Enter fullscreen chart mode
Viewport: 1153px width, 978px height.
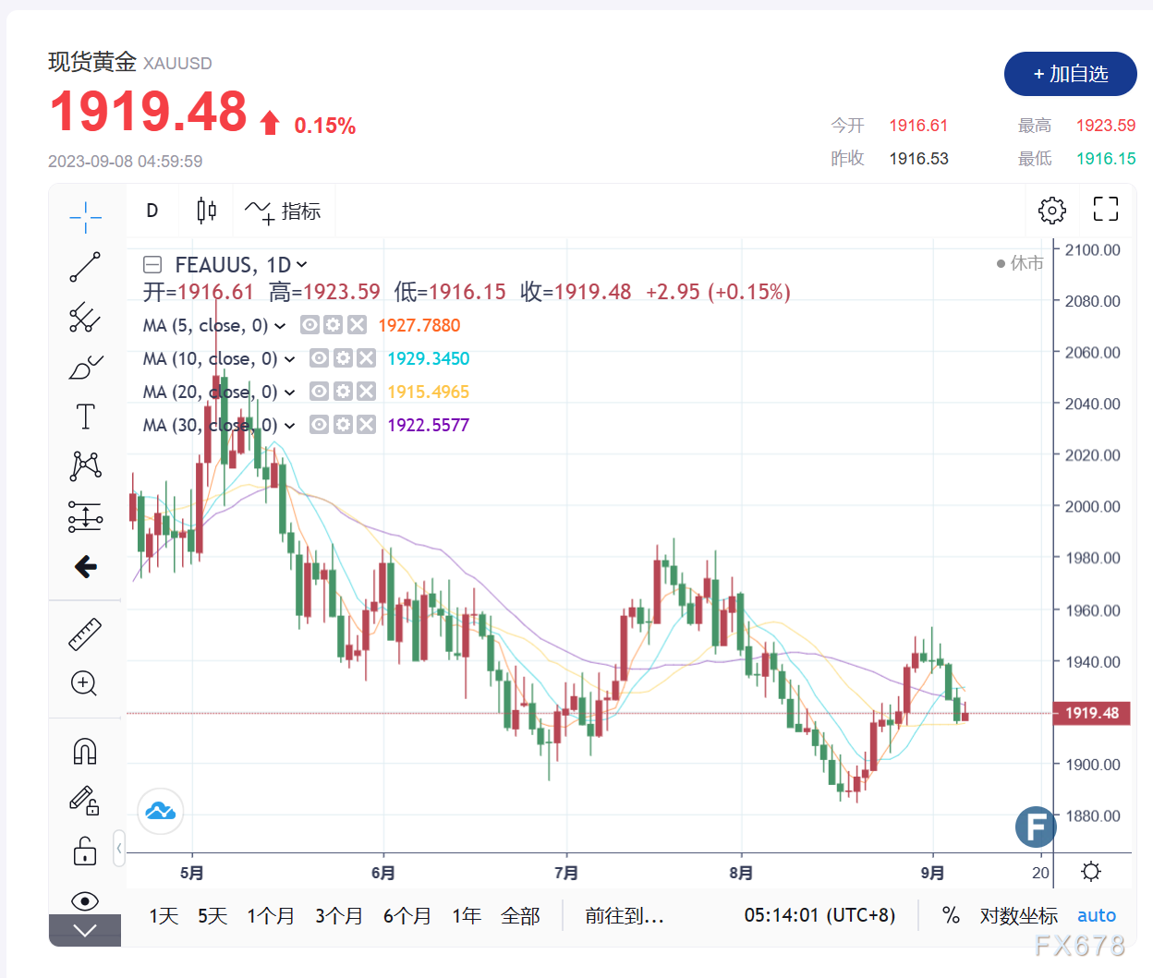coord(1105,210)
